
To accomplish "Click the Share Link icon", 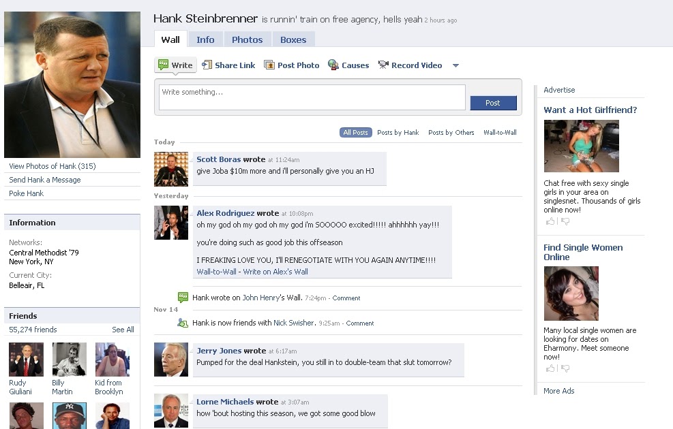I will [x=207, y=65].
